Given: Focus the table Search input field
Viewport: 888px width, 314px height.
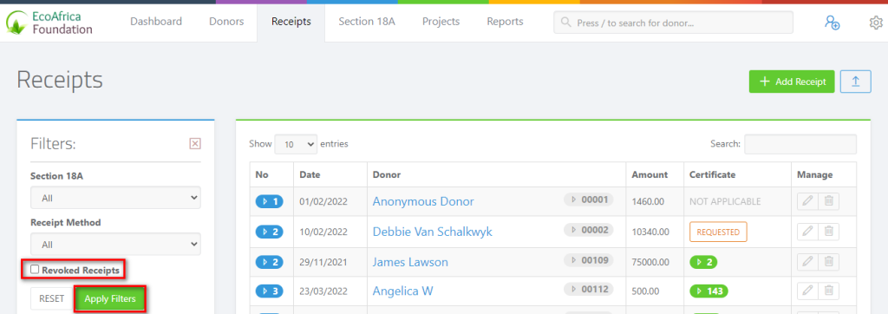Looking at the screenshot, I should (x=800, y=144).
